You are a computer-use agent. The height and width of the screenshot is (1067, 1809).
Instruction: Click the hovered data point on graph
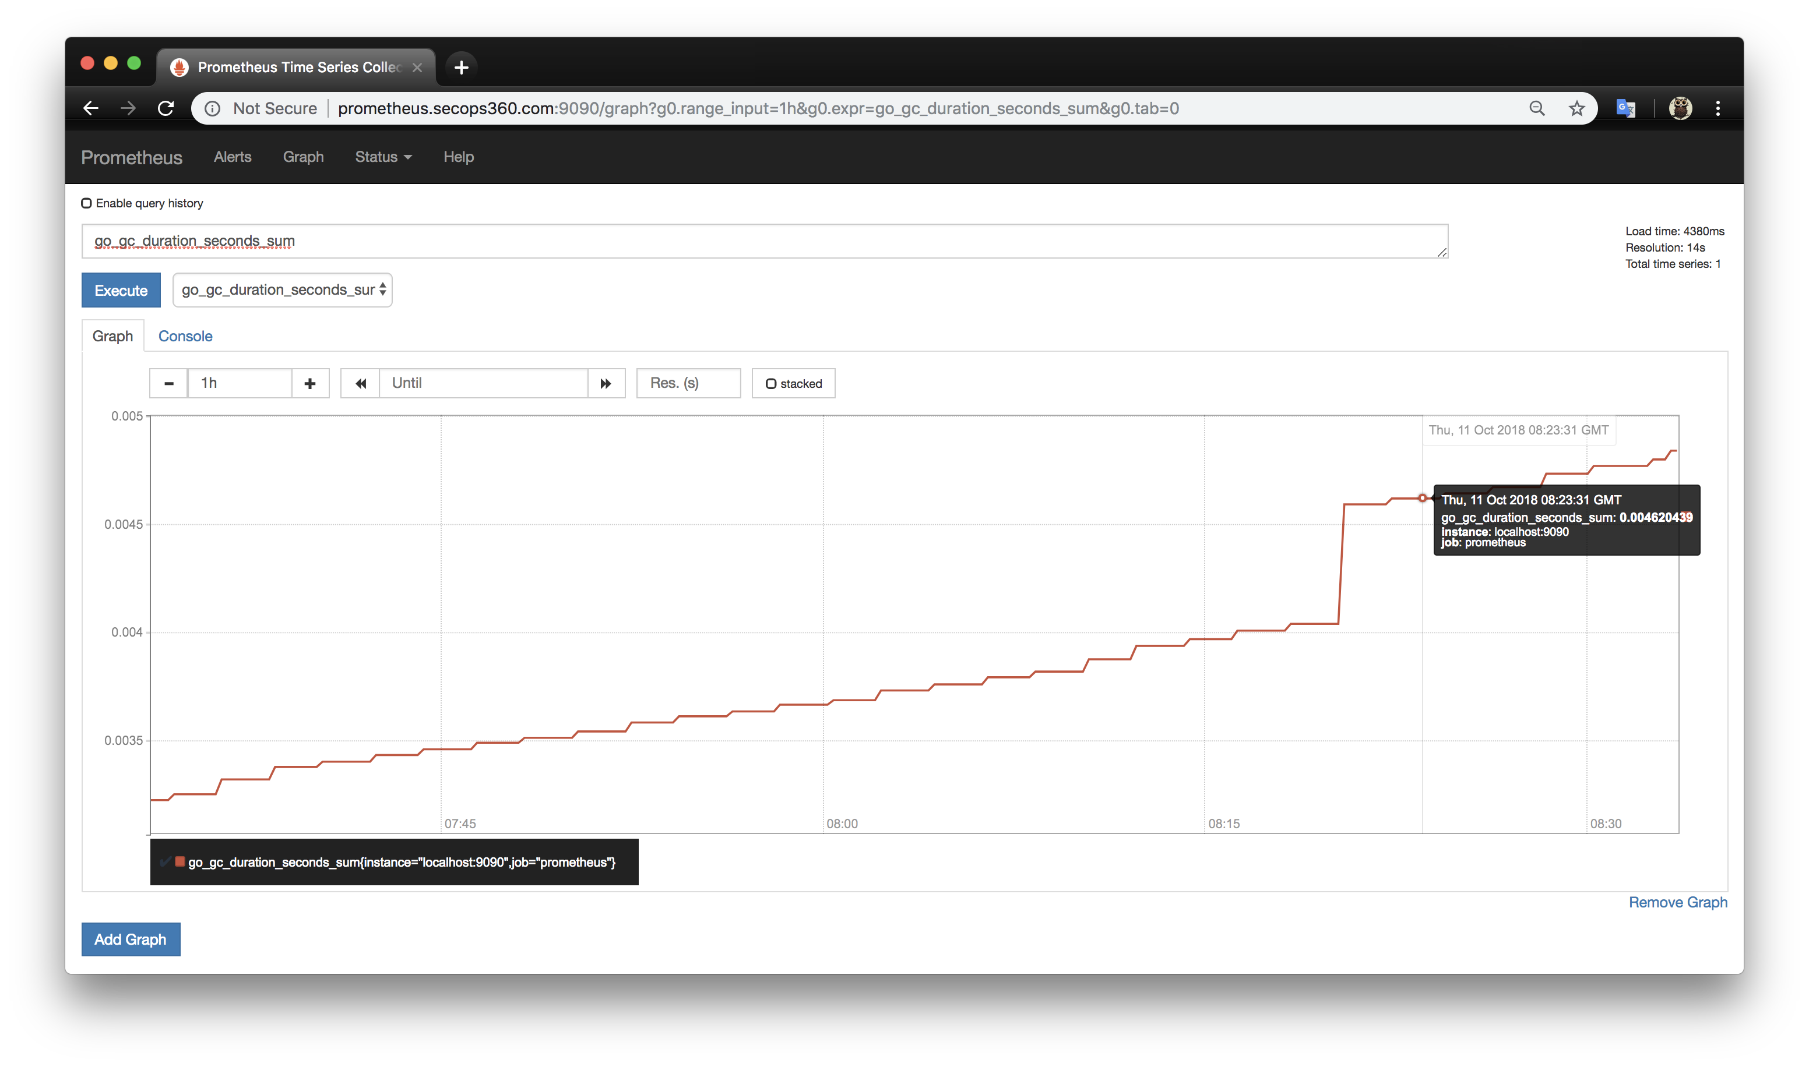[1422, 499]
